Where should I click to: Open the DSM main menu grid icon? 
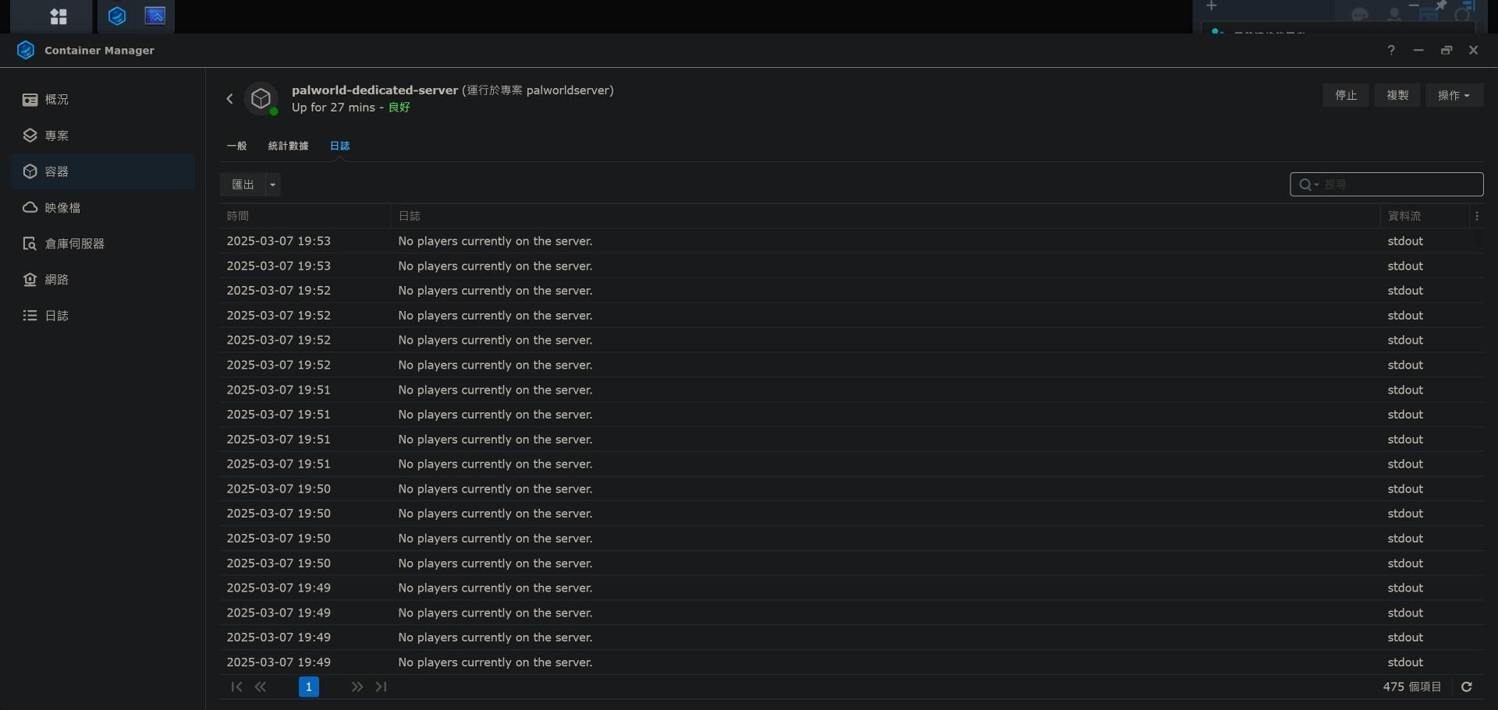(x=59, y=16)
